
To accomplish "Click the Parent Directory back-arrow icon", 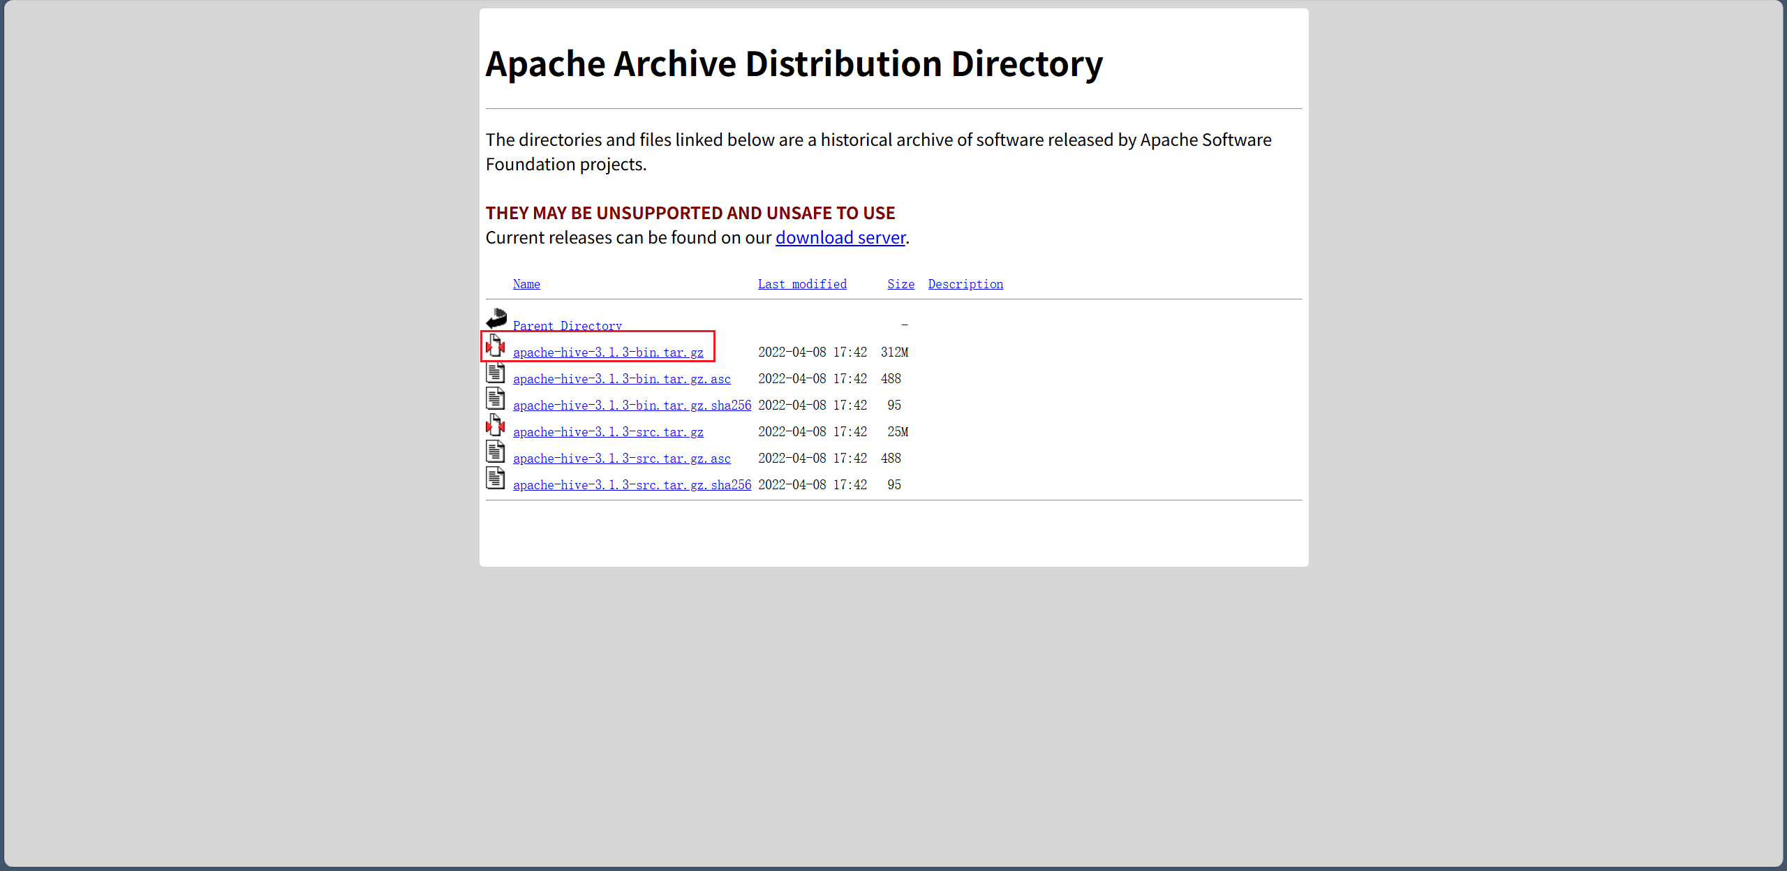I will point(496,319).
